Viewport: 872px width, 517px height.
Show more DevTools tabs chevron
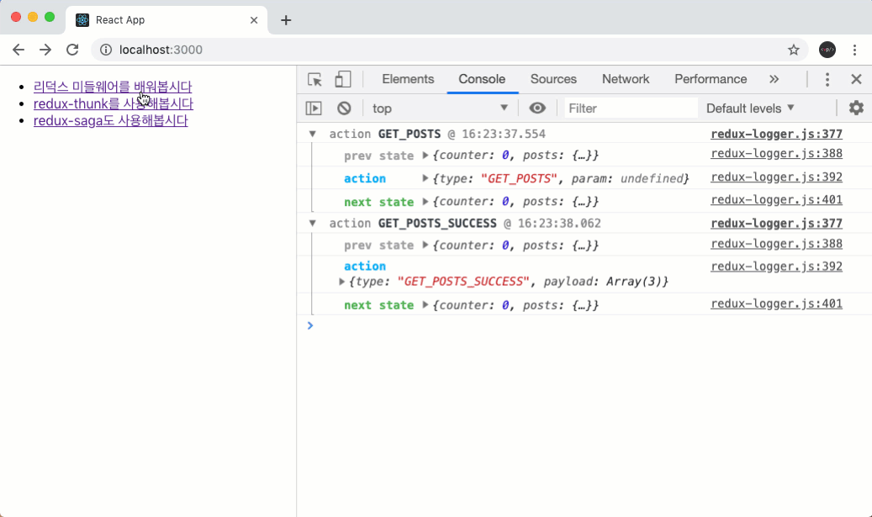point(774,80)
